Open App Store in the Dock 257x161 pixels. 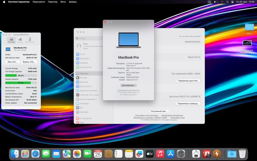pos(171,154)
